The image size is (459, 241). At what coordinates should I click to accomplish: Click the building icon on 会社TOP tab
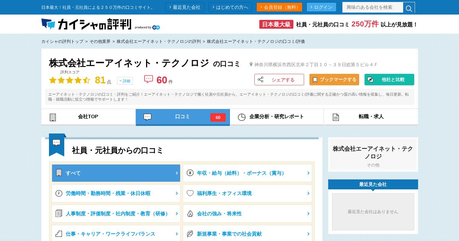(x=53, y=117)
